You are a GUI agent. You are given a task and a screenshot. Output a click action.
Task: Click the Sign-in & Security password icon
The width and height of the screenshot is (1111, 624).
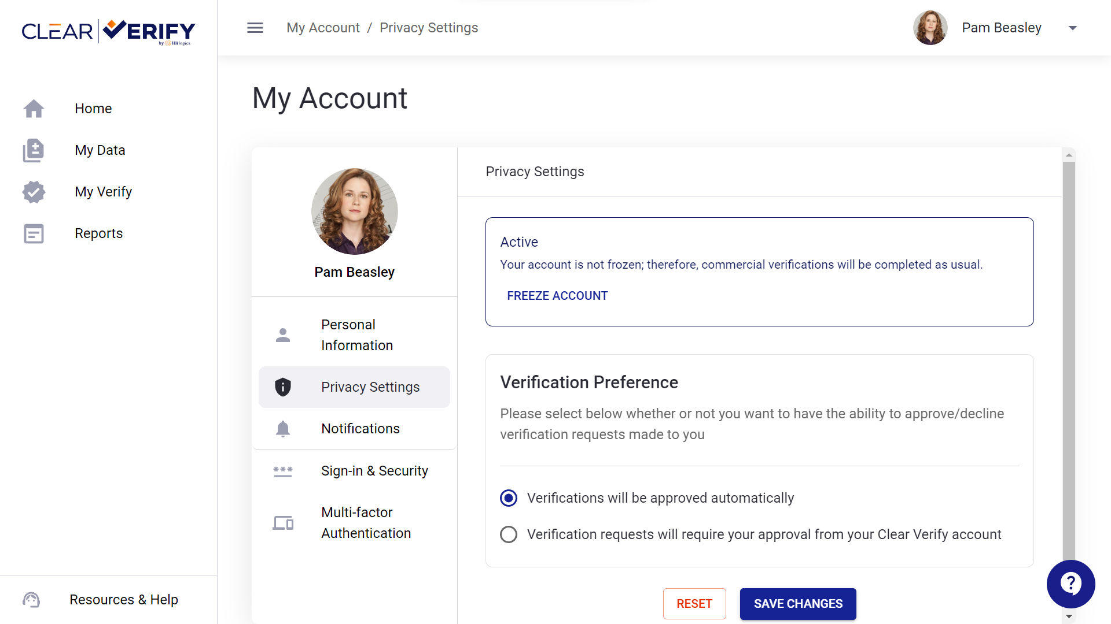[283, 471]
